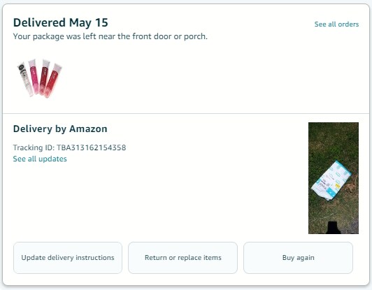Select Return or replace items

coord(183,258)
